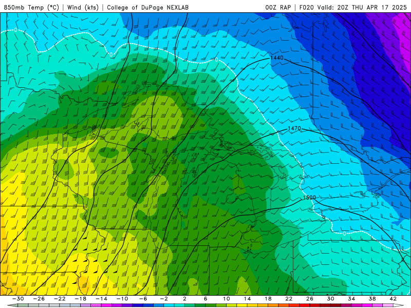Click the -2 color scale label

(x=164, y=299)
